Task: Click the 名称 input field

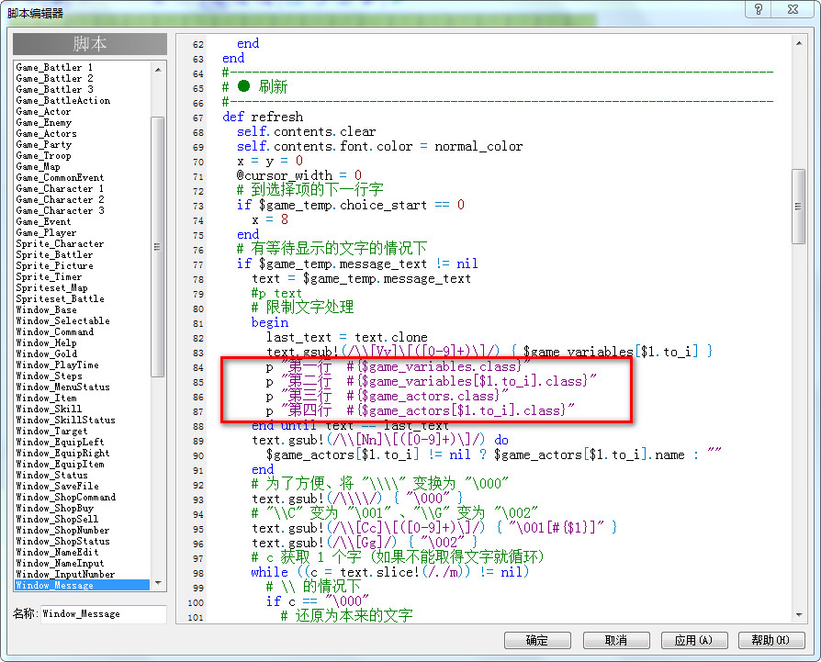Action: click(x=103, y=614)
